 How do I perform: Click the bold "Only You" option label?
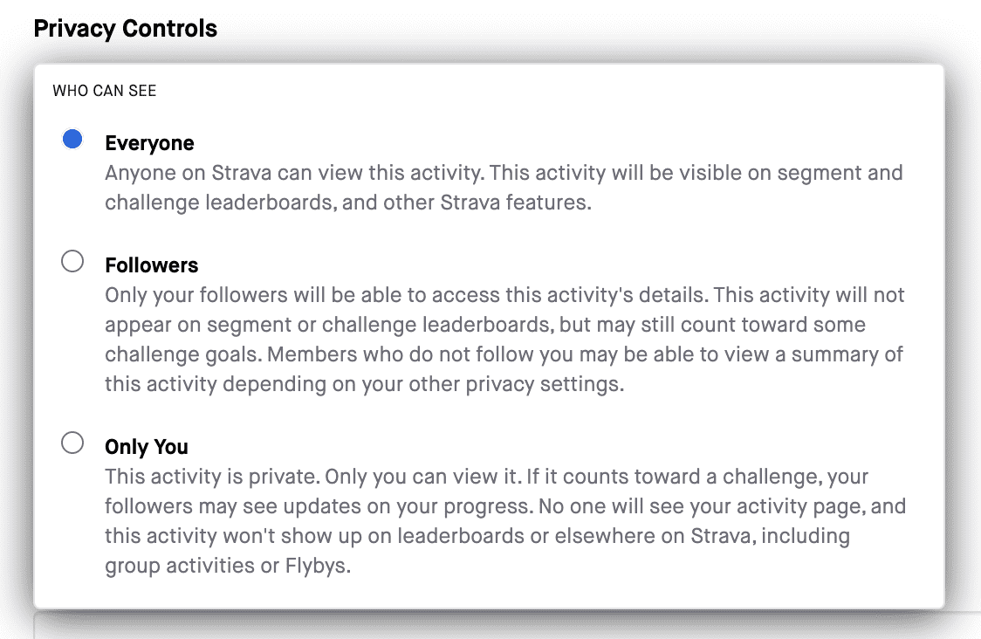(x=146, y=447)
